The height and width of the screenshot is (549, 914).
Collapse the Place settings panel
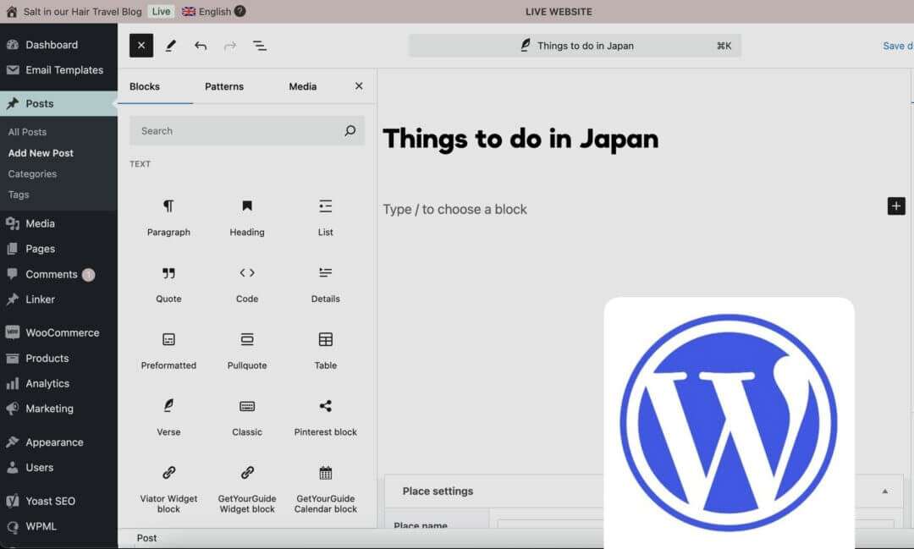(x=885, y=491)
